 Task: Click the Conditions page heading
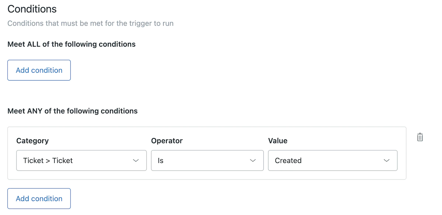(32, 9)
